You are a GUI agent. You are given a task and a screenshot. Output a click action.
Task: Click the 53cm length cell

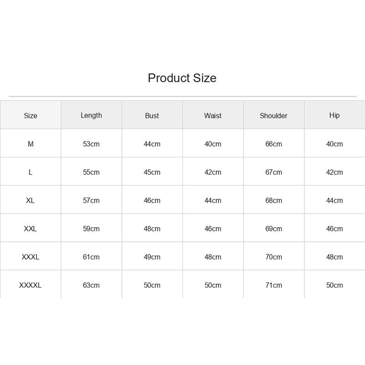pos(91,144)
